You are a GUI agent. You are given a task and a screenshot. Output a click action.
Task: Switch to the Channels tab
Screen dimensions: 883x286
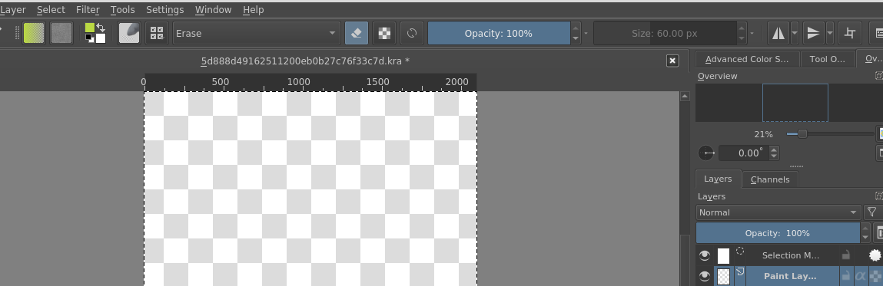(770, 179)
